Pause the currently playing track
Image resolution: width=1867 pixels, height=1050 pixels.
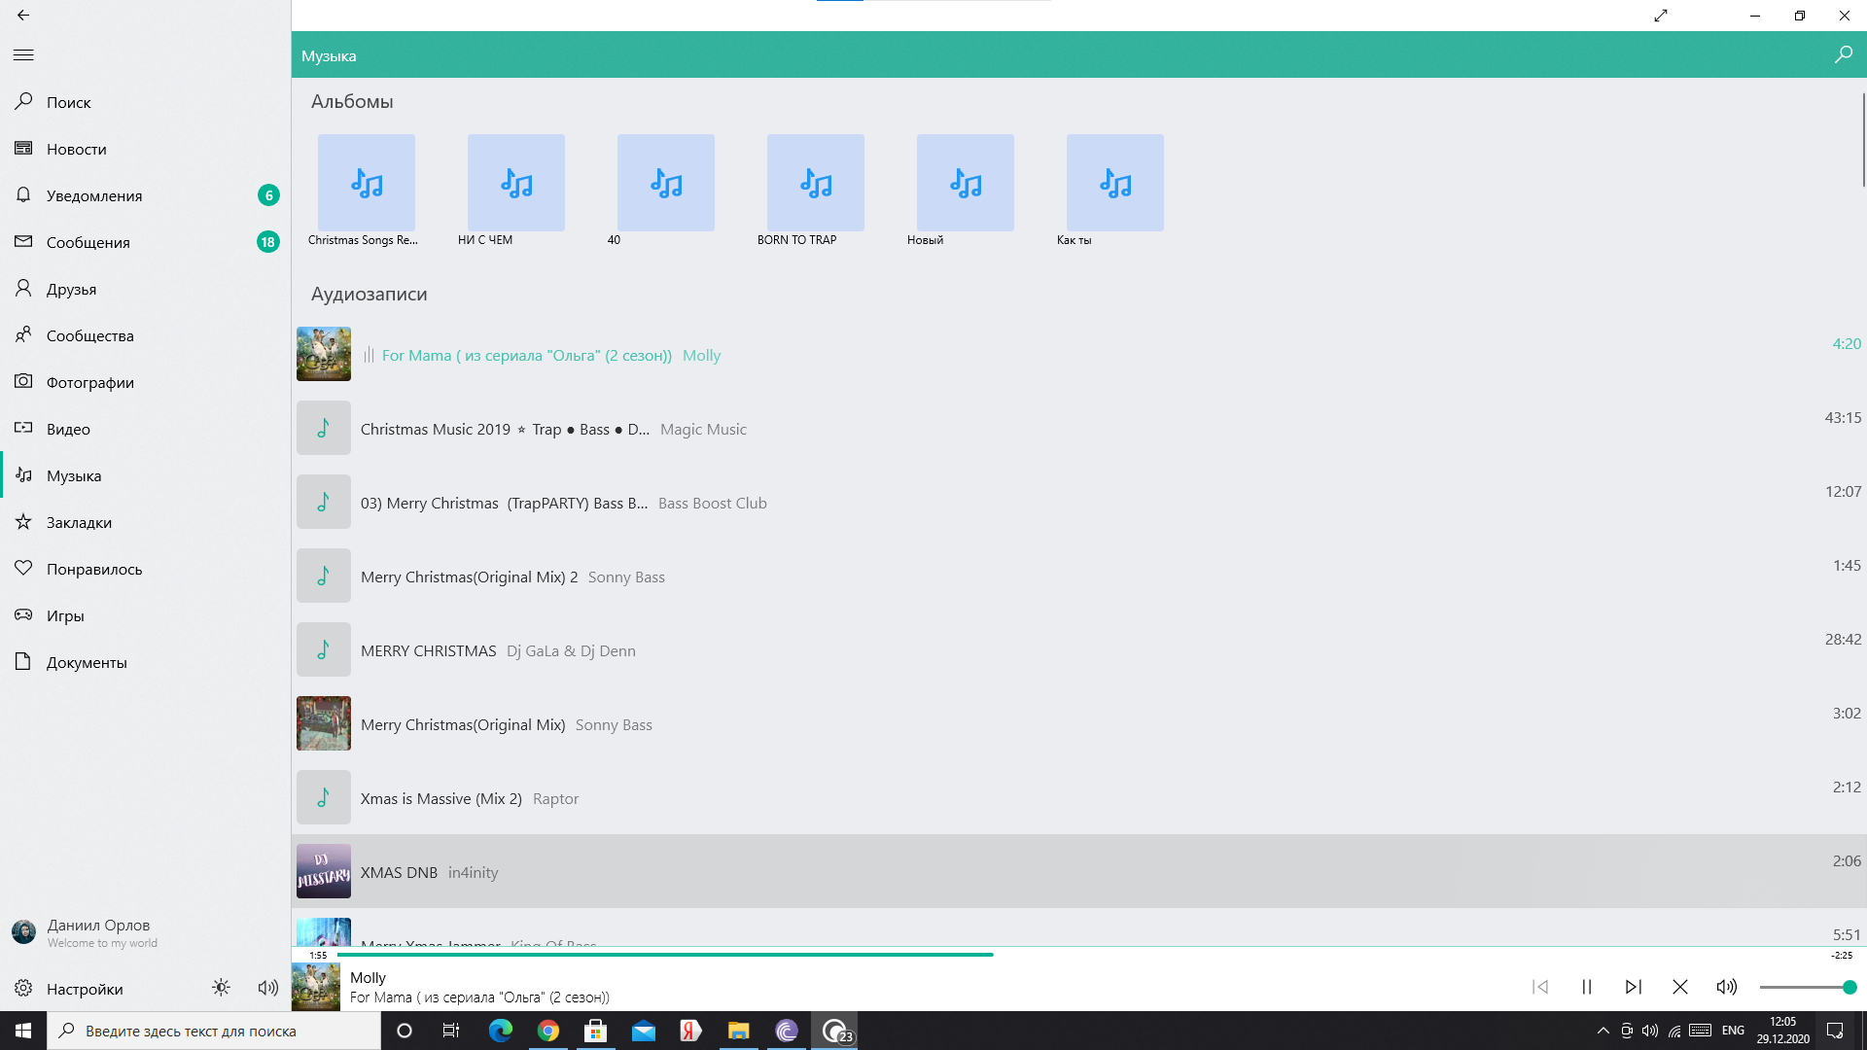(1586, 987)
